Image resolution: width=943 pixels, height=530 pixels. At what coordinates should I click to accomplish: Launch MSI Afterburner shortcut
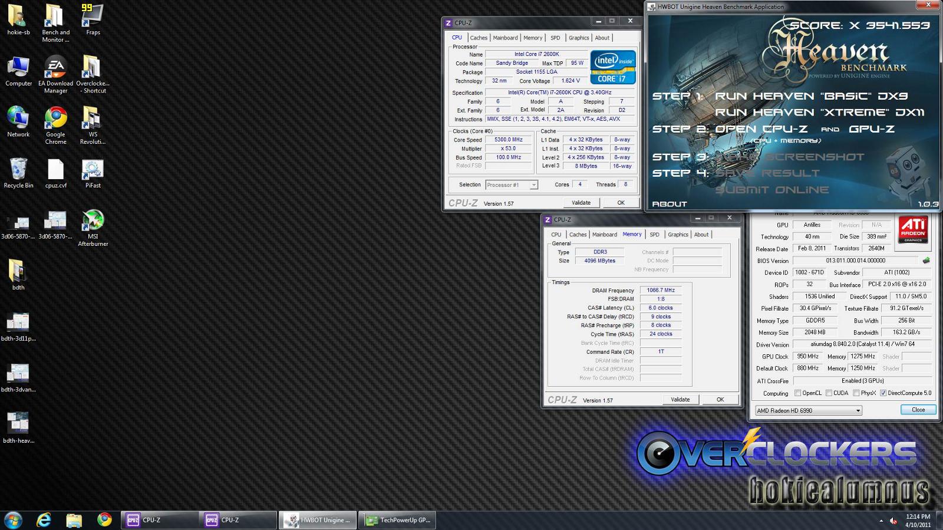93,228
